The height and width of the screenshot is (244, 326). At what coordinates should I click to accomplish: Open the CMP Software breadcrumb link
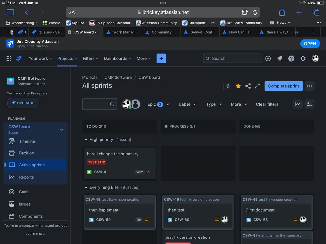coord(118,78)
